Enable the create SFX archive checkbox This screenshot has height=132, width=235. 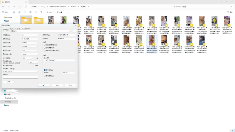pos(45,45)
